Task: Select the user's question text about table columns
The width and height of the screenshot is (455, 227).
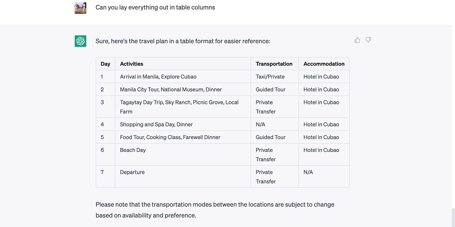Action: (x=155, y=7)
